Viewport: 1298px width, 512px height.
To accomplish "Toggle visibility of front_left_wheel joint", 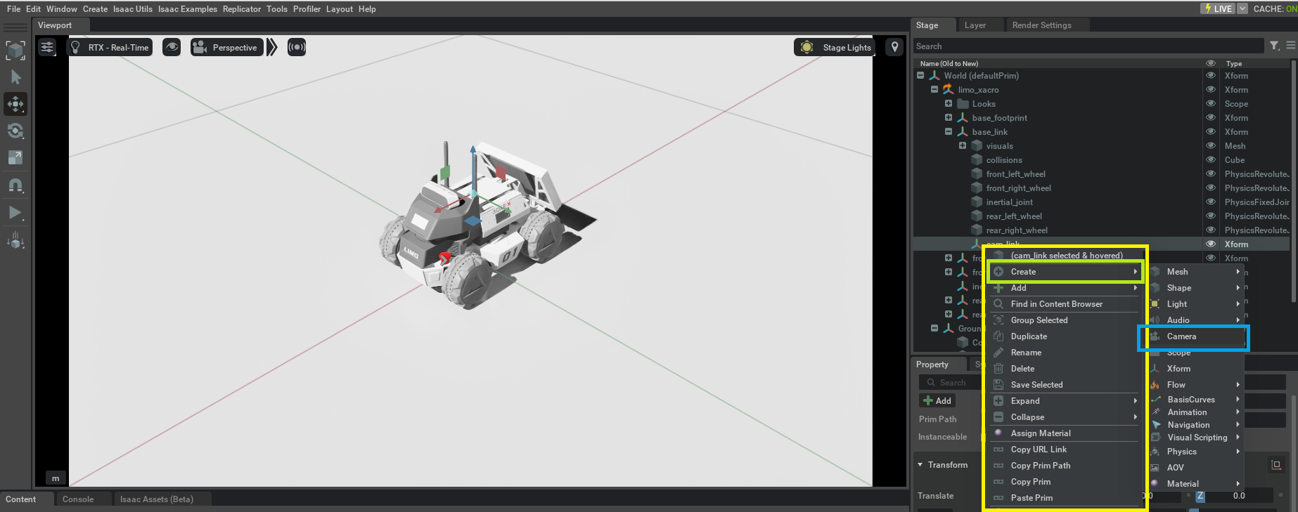I will 1211,173.
